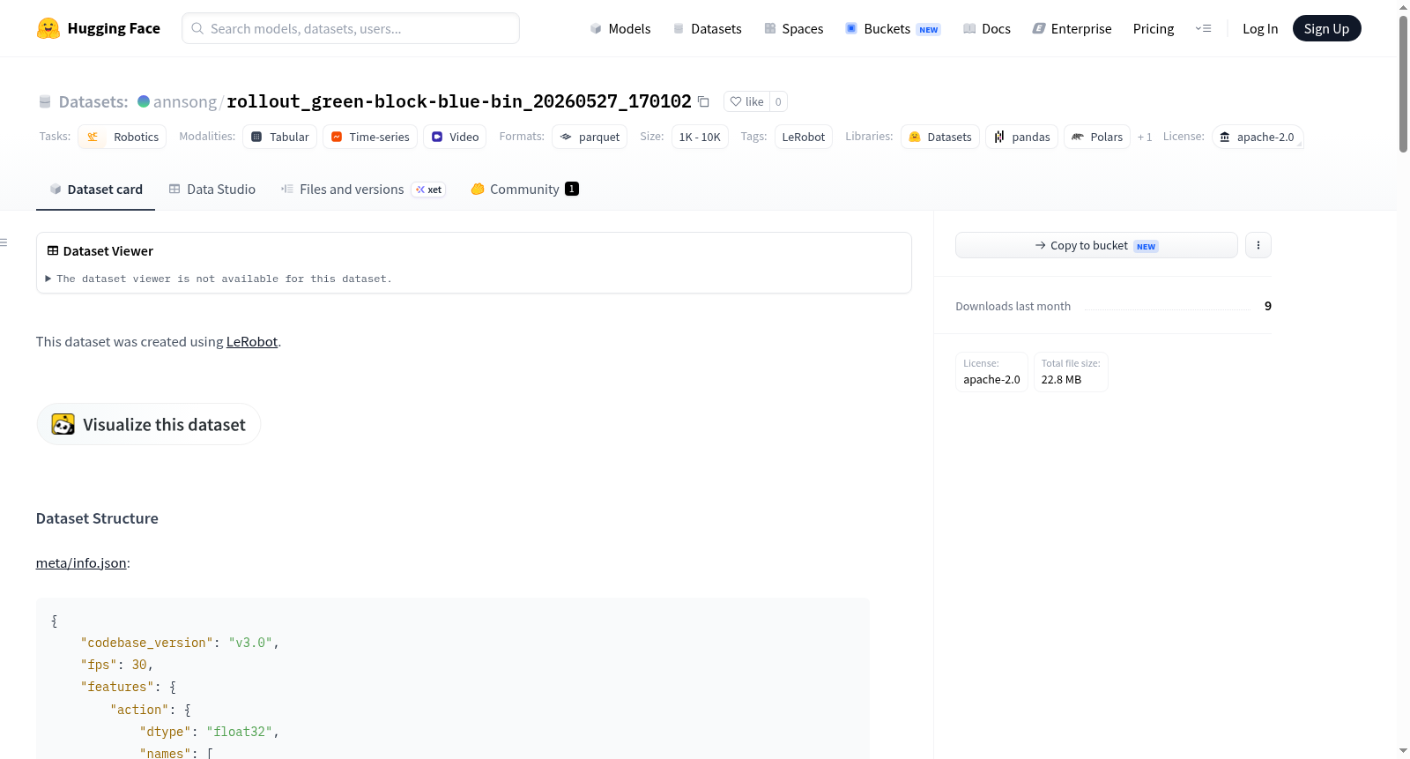1410x759 pixels.
Task: Copy dataset name with the copy icon
Action: [x=703, y=101]
